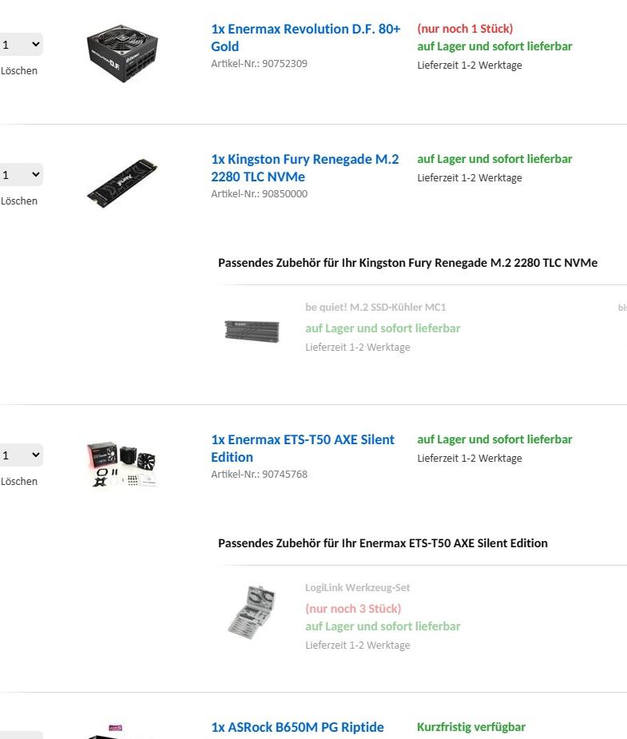Click Löschen for Enermax ETS-T50 AXE
This screenshot has width=627, height=739.
(19, 481)
